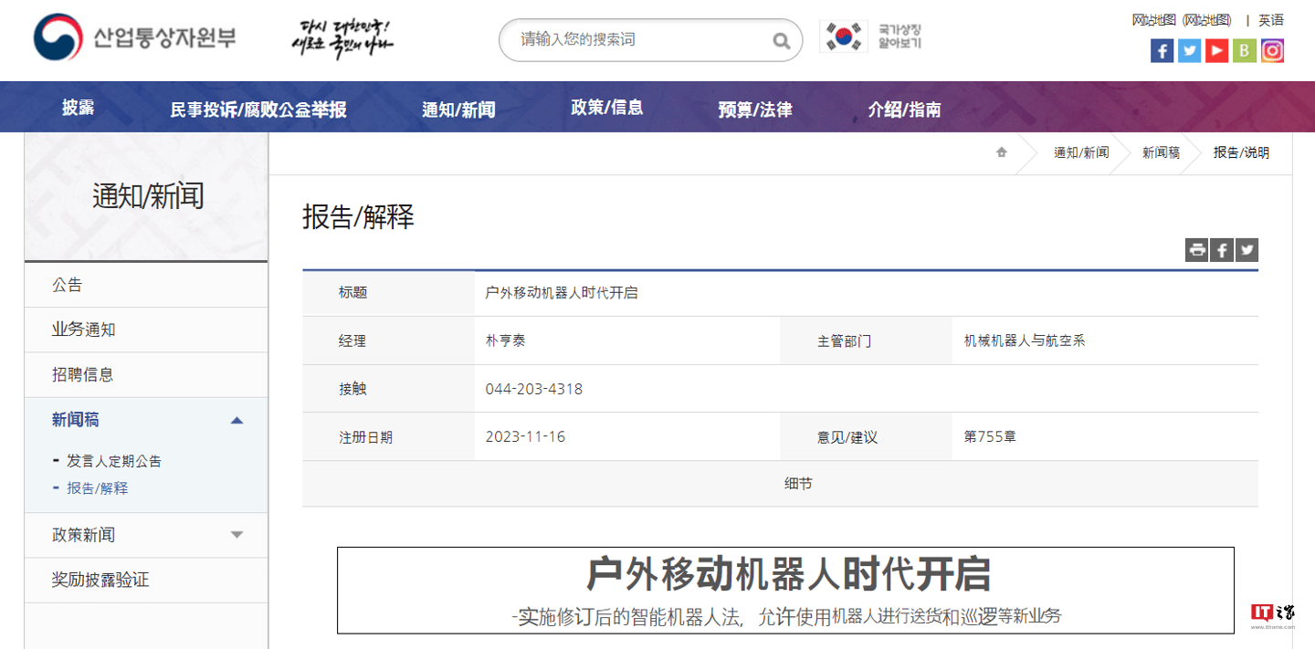1315x649 pixels.
Task: Open the 网站地图 sitemap link
Action: point(1152,19)
